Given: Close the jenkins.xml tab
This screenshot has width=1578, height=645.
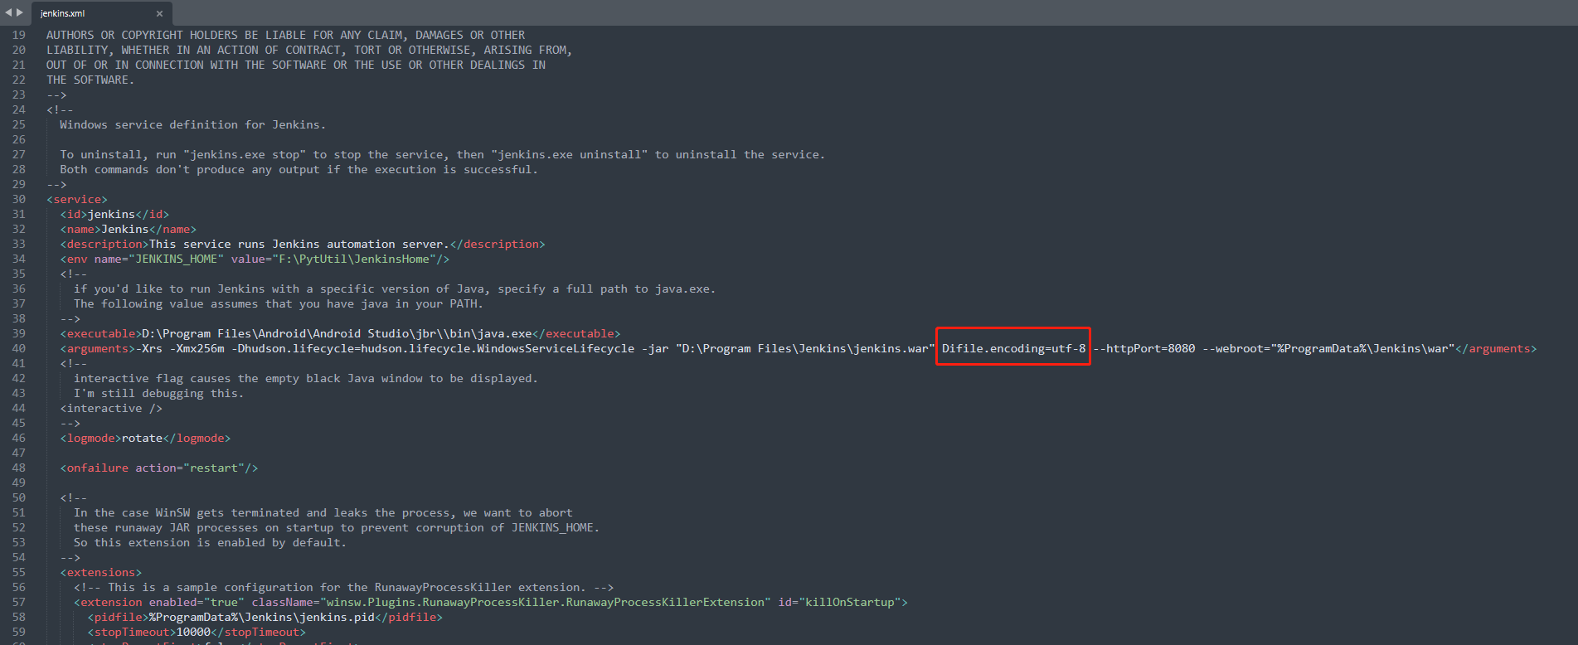Looking at the screenshot, I should pos(159,13).
